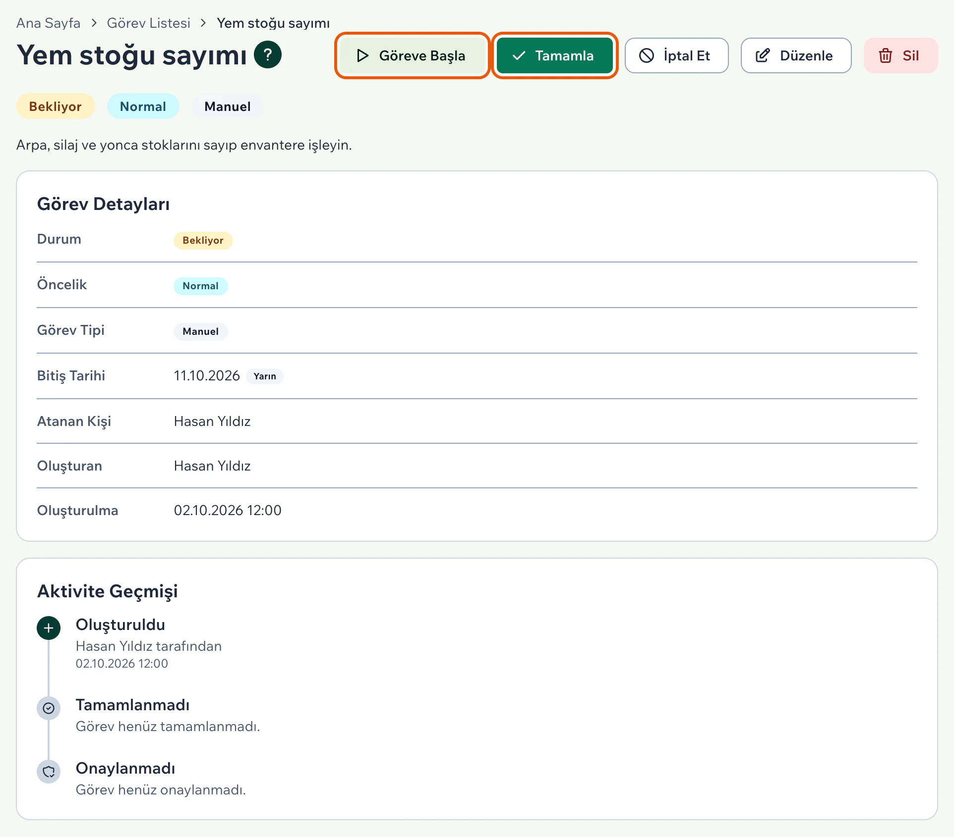Click the Görev henüz tamamlanmadı text

pyautogui.click(x=168, y=727)
